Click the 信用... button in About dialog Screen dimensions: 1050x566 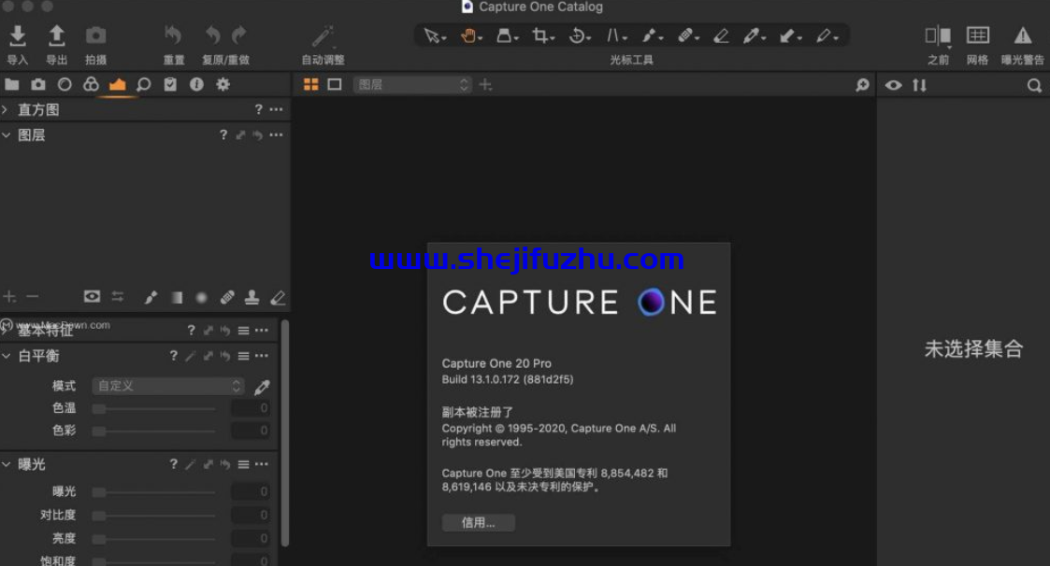coord(478,522)
